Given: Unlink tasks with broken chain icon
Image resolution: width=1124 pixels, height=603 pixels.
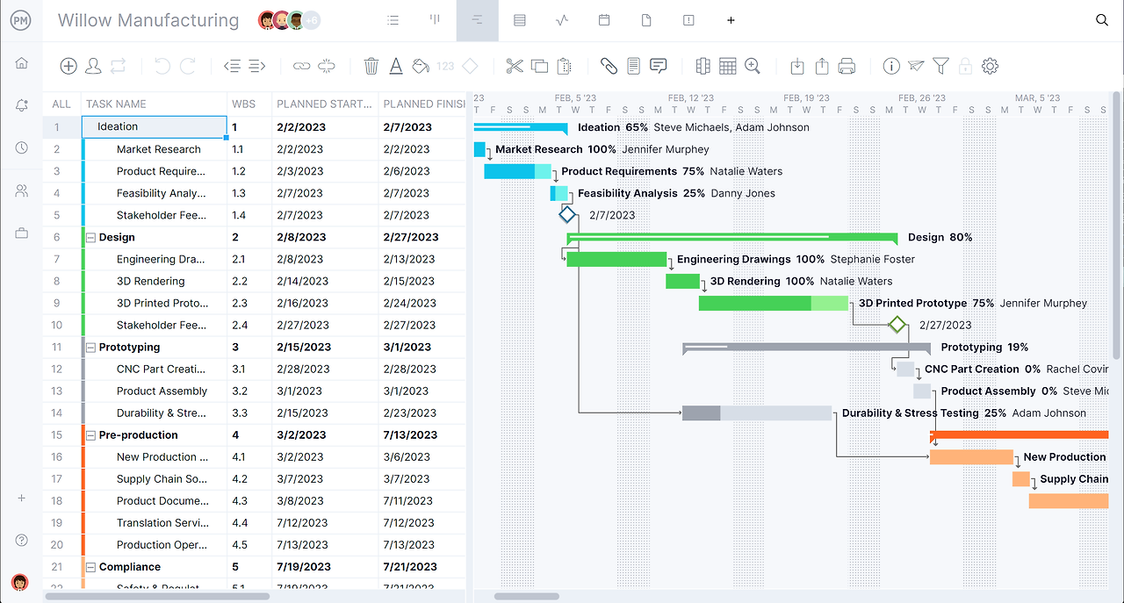Looking at the screenshot, I should [327, 66].
